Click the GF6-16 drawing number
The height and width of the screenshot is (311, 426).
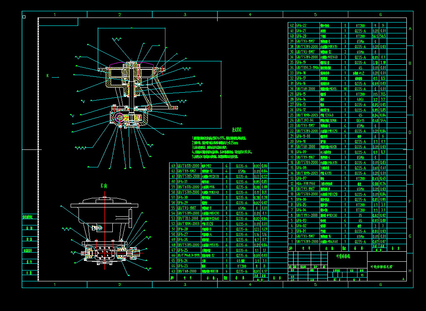click(x=301, y=83)
